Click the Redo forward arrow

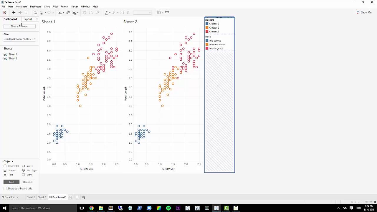pyautogui.click(x=20, y=12)
